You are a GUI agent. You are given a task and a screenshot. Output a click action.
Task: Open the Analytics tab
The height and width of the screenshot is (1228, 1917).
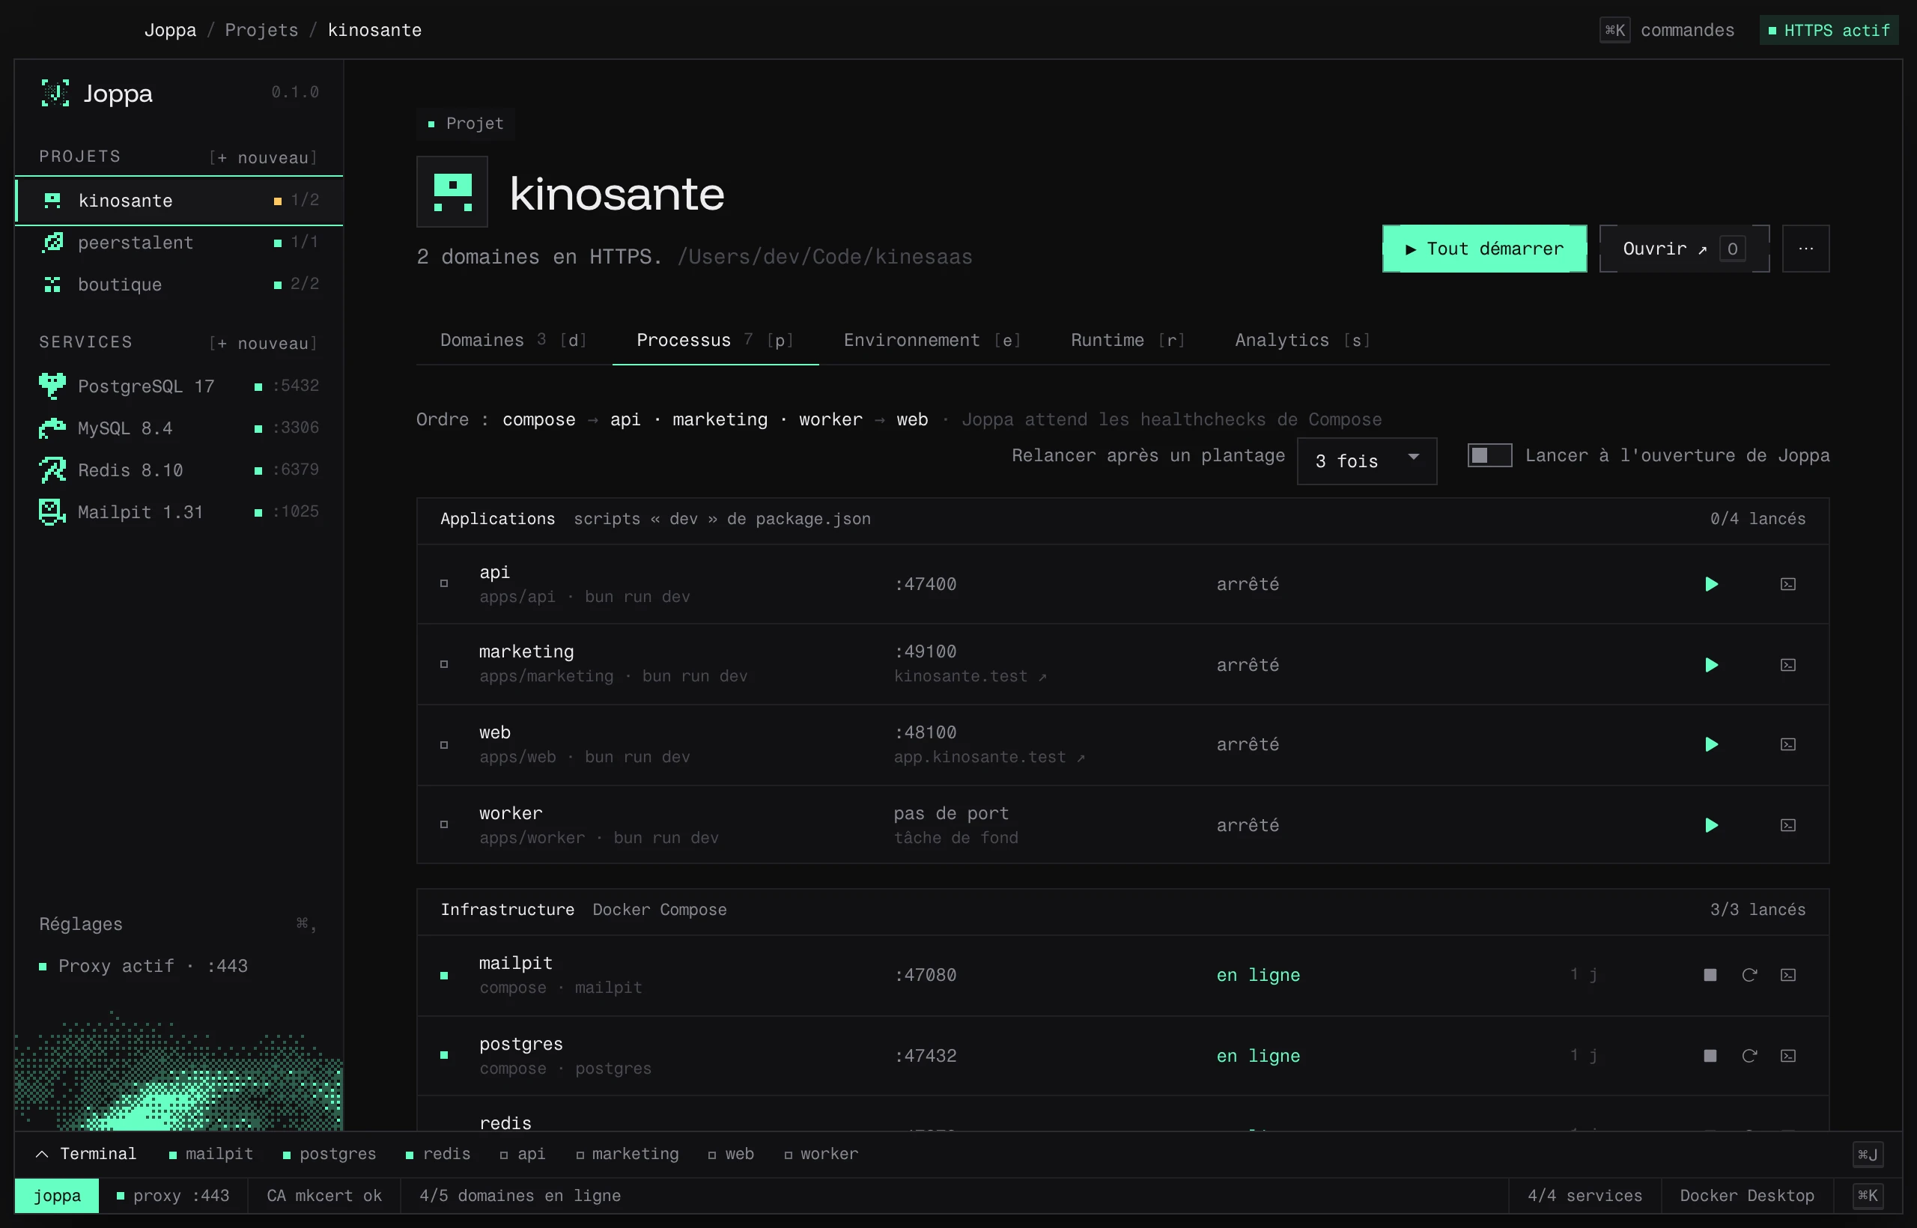pyautogui.click(x=1303, y=341)
